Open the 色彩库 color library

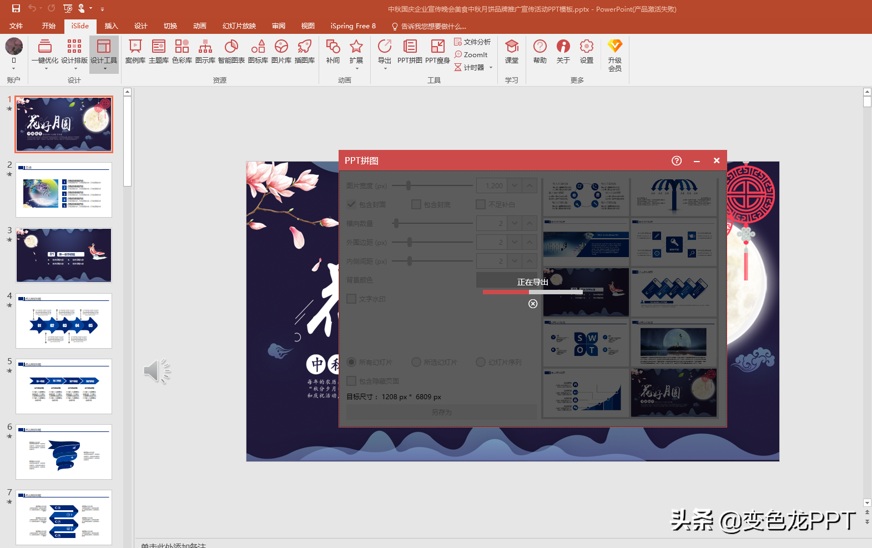(182, 52)
